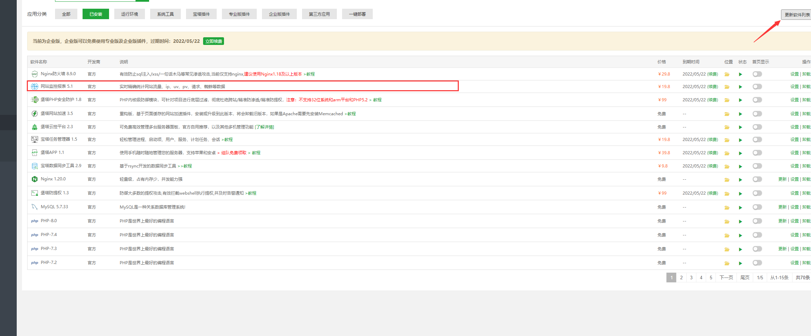Click the Nginx 1.20.0 green logo

coord(34,179)
